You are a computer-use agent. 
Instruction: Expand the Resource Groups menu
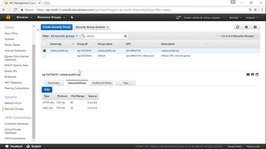tap(51, 17)
